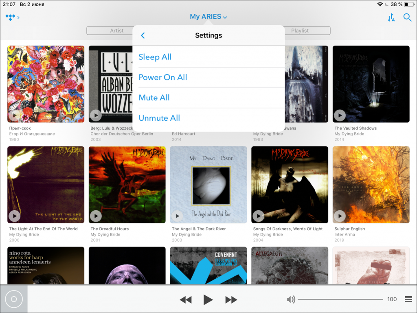Open the play queue list icon
Image resolution: width=417 pixels, height=313 pixels.
click(x=408, y=299)
